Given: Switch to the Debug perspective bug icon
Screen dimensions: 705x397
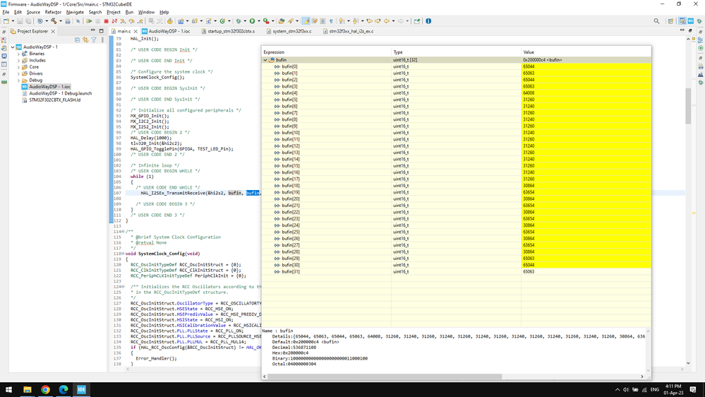Looking at the screenshot, I should pos(699,21).
